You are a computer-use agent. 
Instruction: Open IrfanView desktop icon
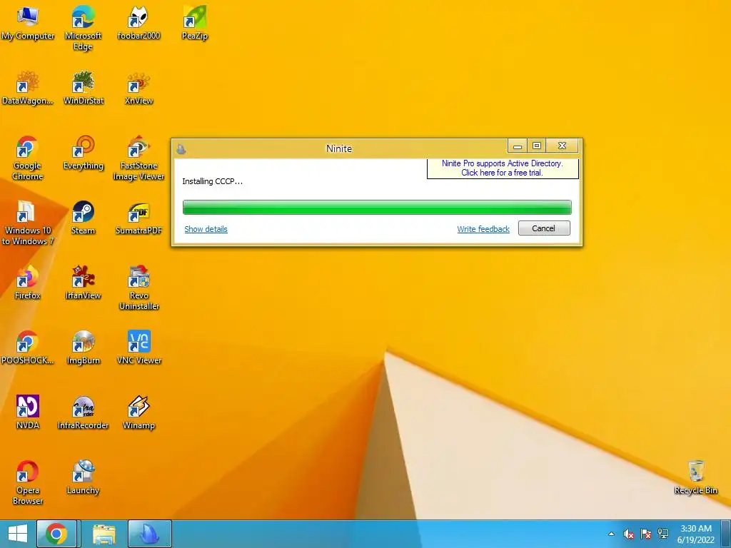[83, 283]
